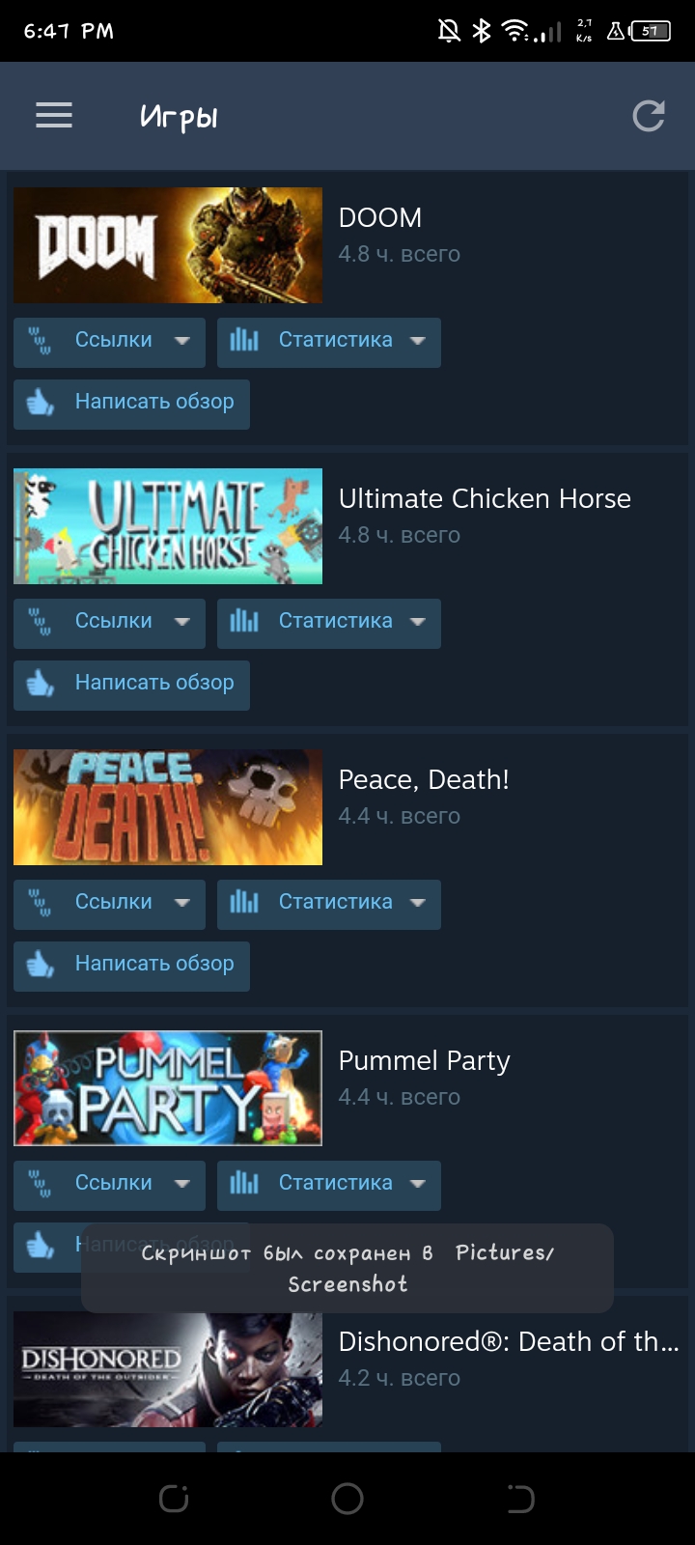This screenshot has width=695, height=1545.
Task: Expand Ссылки dropdown for Peace, Death!
Action: (109, 904)
